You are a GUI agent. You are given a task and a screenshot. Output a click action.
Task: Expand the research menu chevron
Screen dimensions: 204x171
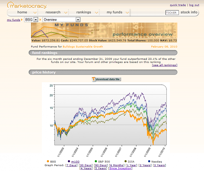click(66, 12)
